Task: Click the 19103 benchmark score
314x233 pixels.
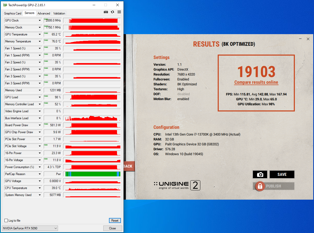Action: pos(256,71)
